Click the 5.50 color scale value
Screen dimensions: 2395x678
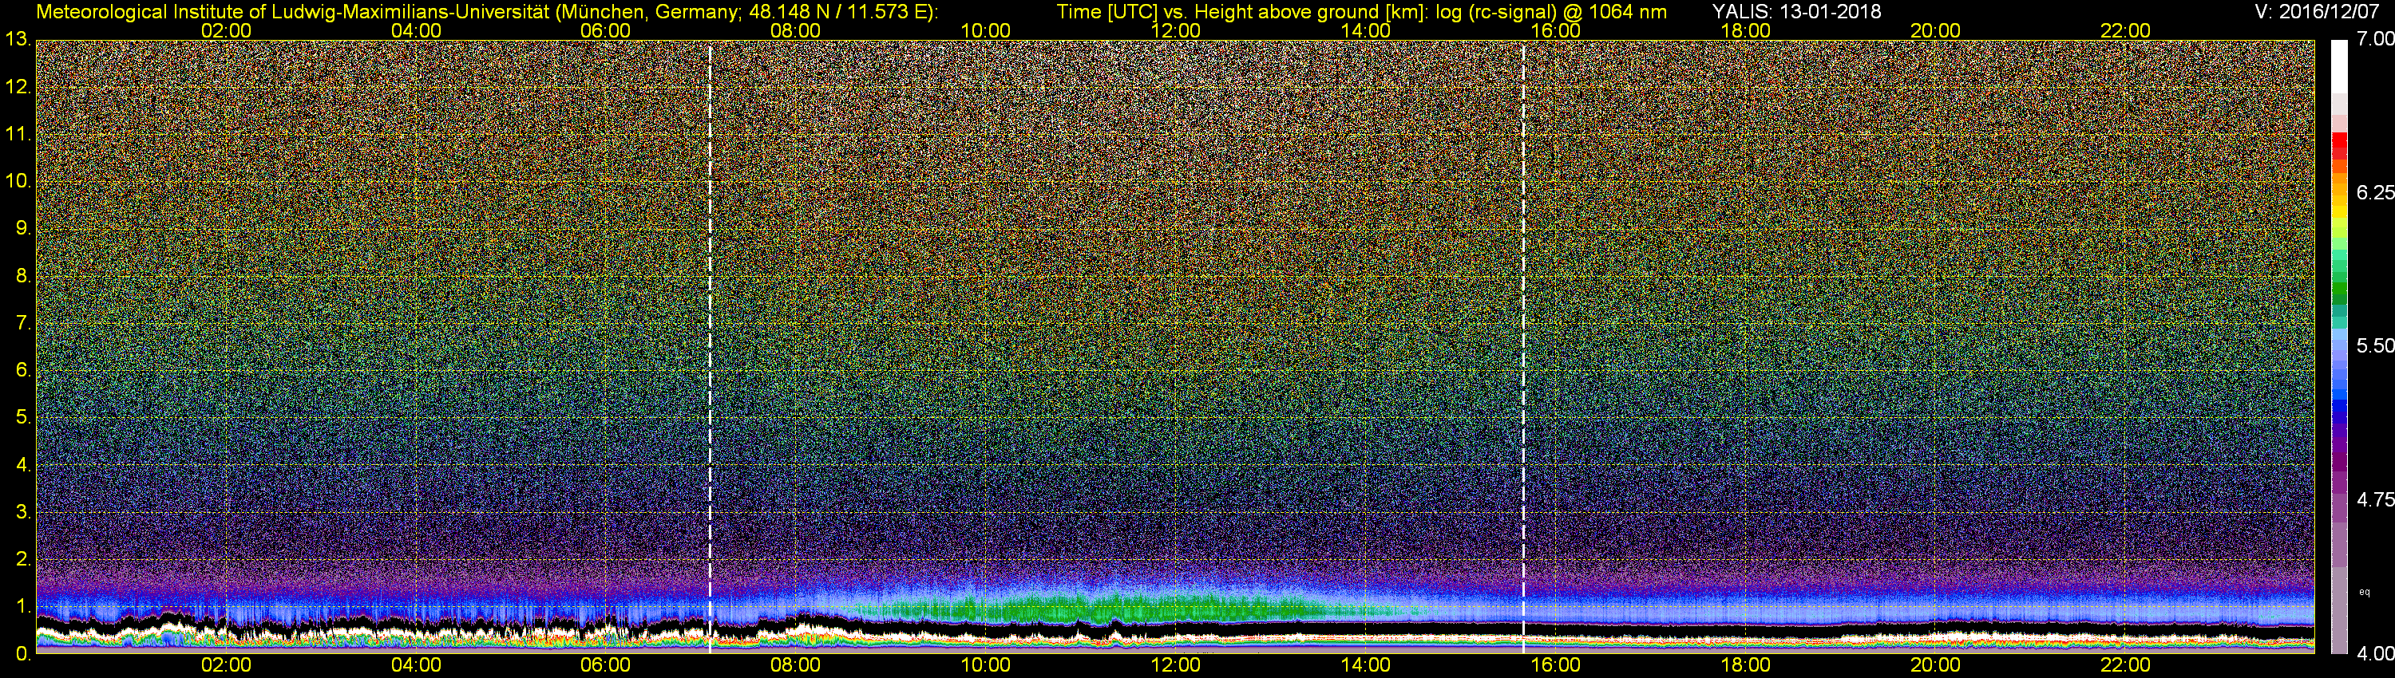[2373, 345]
